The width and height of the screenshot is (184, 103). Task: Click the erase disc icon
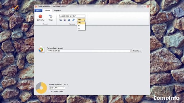coord(65,20)
